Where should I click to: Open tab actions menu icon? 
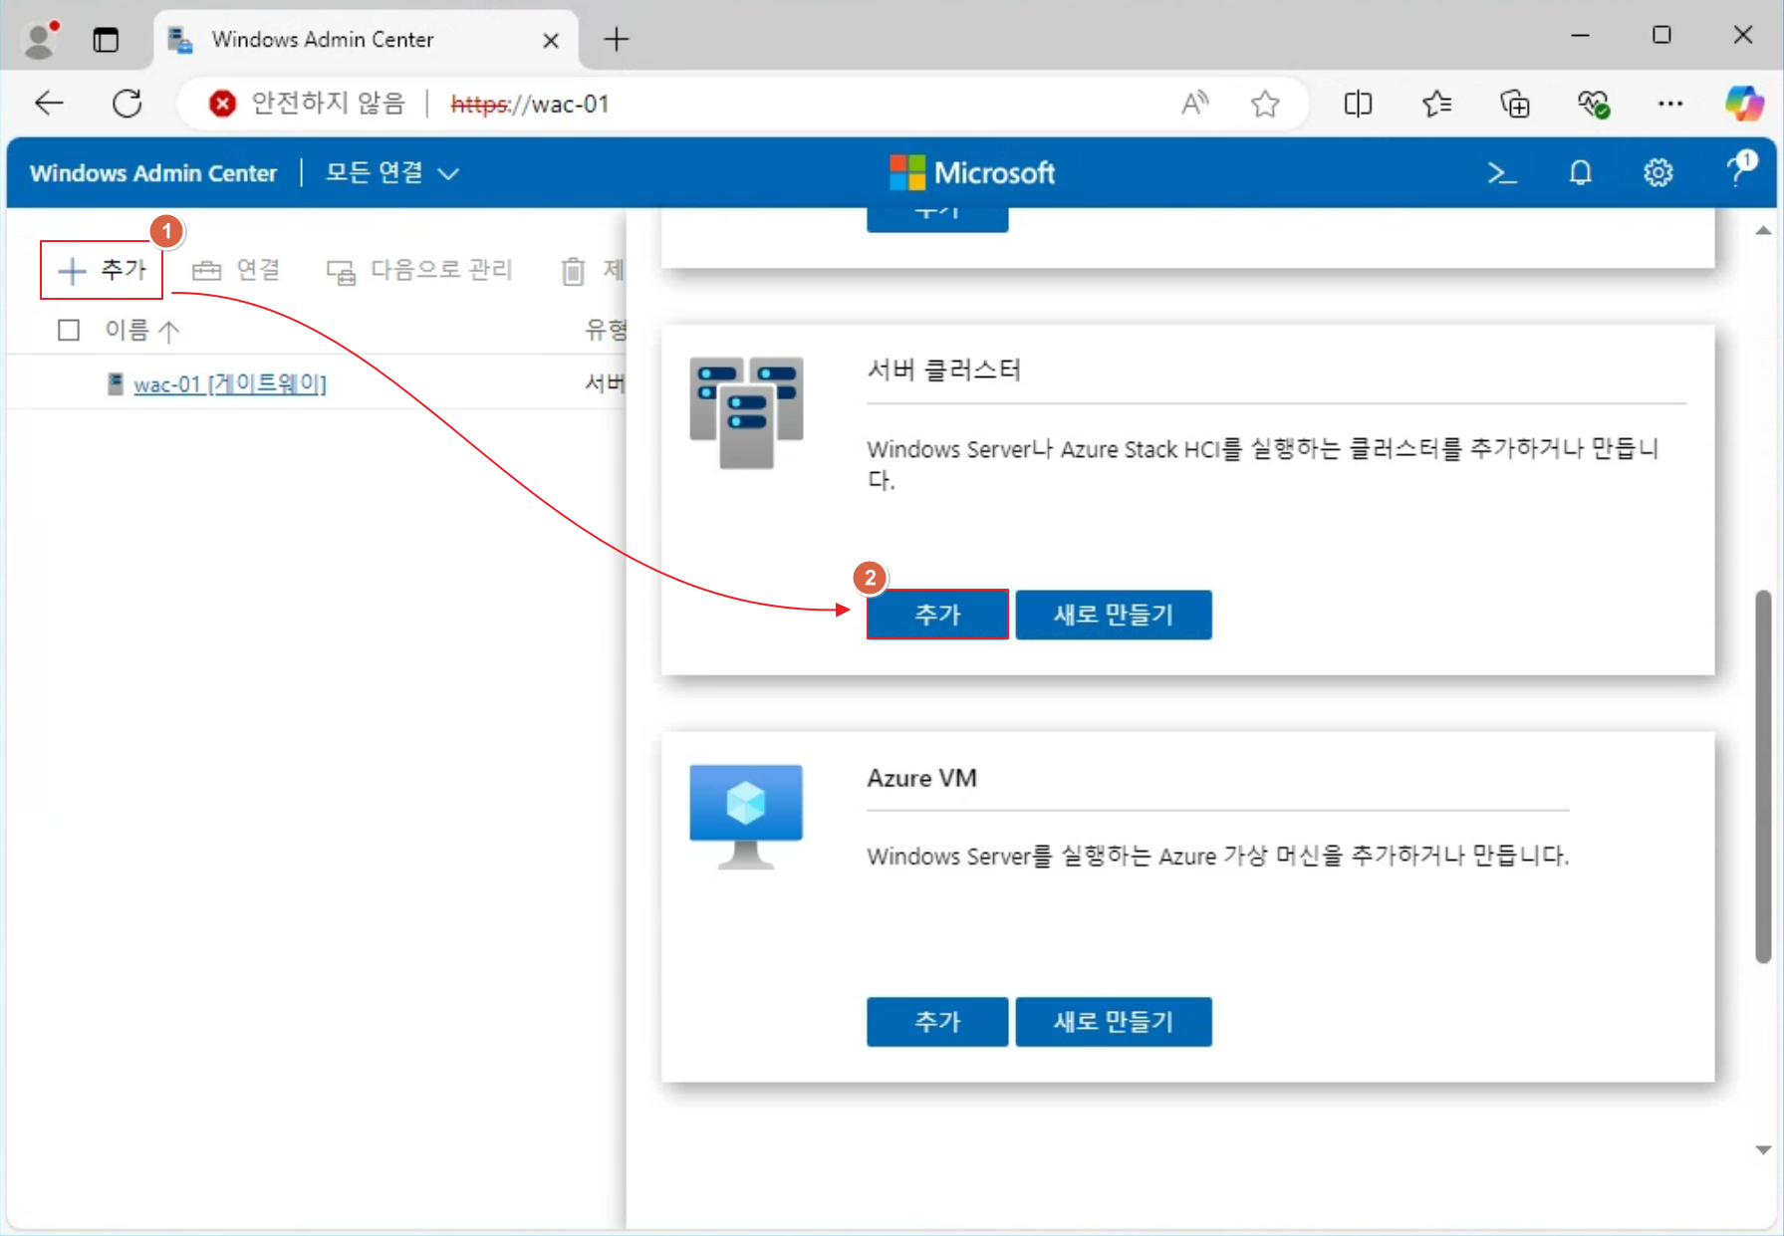106,40
